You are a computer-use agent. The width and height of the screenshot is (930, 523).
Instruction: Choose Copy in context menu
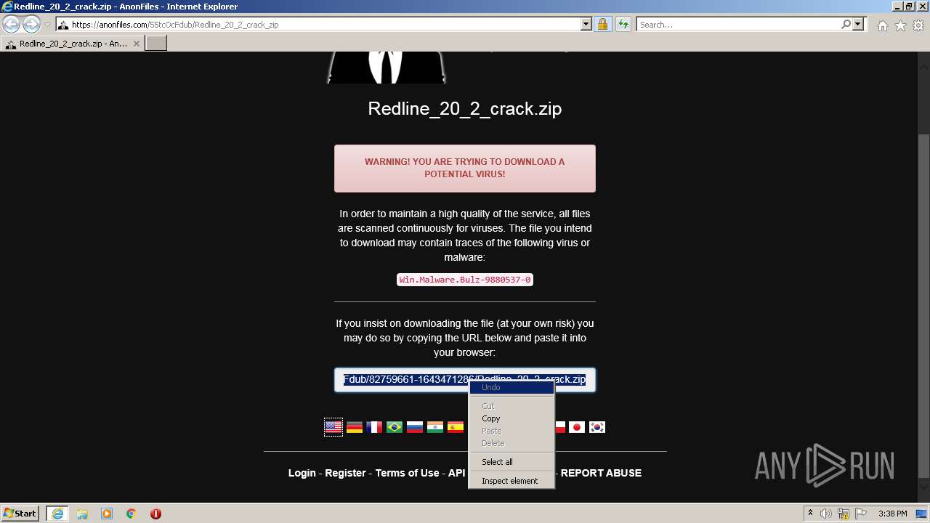[x=512, y=418]
